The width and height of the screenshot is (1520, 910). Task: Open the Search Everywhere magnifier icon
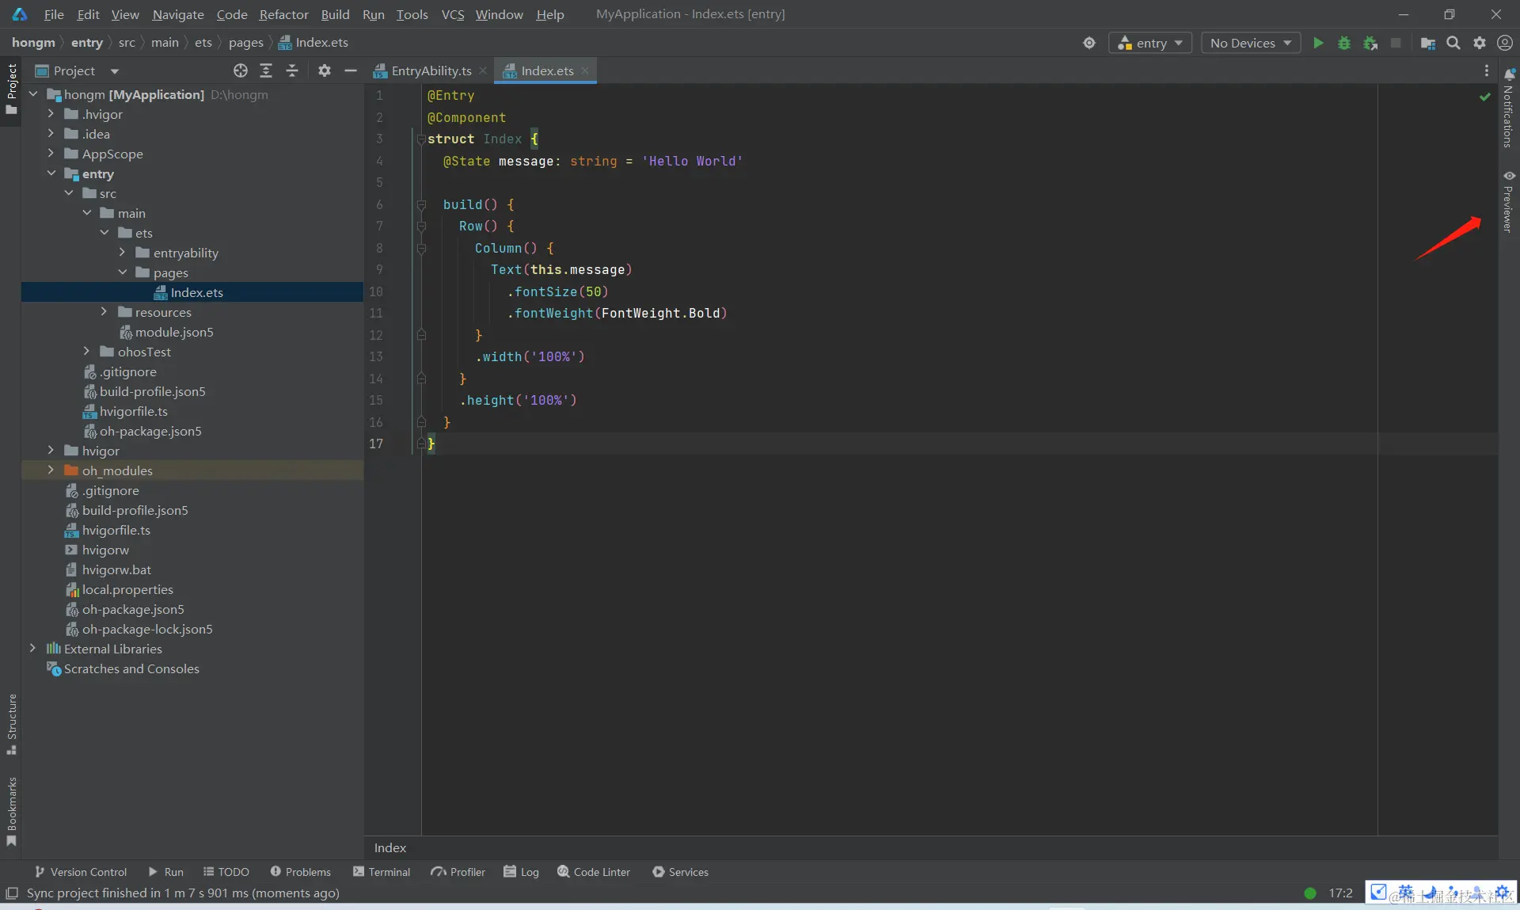click(1453, 43)
